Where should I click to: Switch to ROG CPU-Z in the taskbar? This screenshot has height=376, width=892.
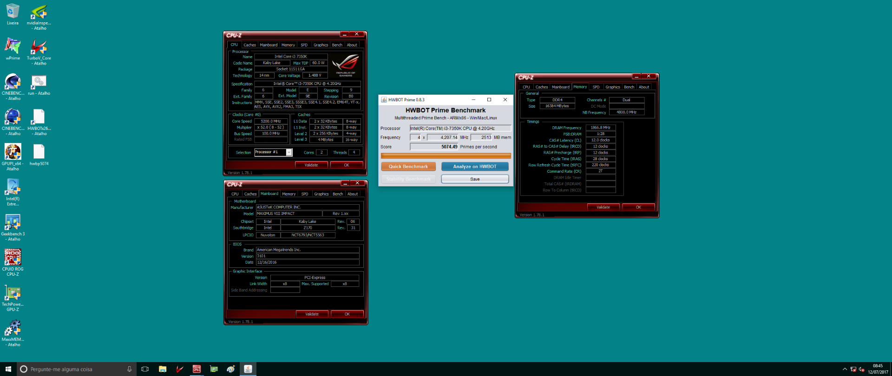[x=197, y=369]
